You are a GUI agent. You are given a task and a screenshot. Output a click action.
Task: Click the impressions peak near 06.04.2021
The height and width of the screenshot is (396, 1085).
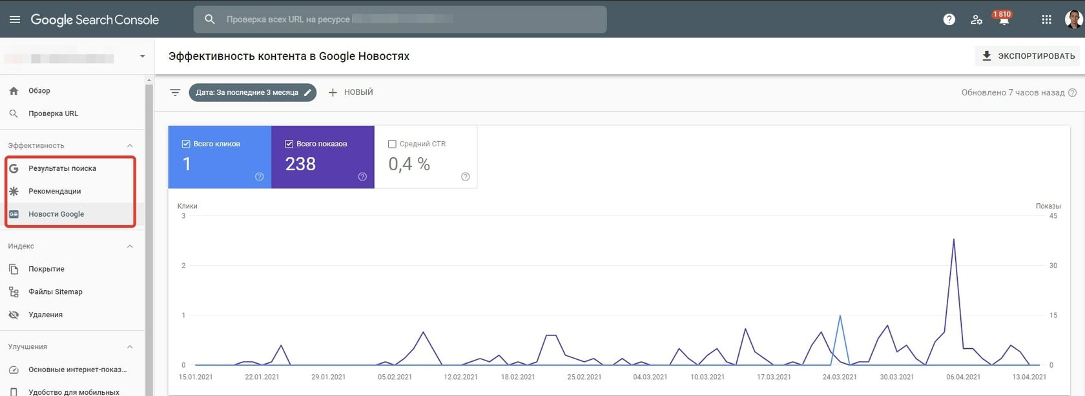[x=954, y=240]
